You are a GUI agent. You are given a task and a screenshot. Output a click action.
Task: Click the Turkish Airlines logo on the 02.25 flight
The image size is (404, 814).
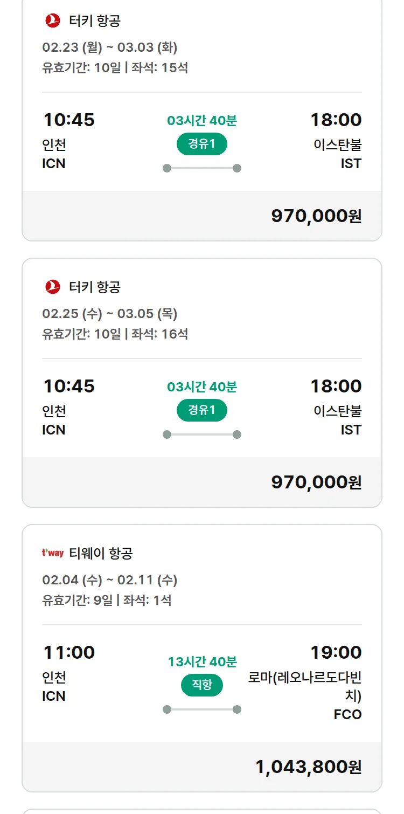(x=53, y=287)
